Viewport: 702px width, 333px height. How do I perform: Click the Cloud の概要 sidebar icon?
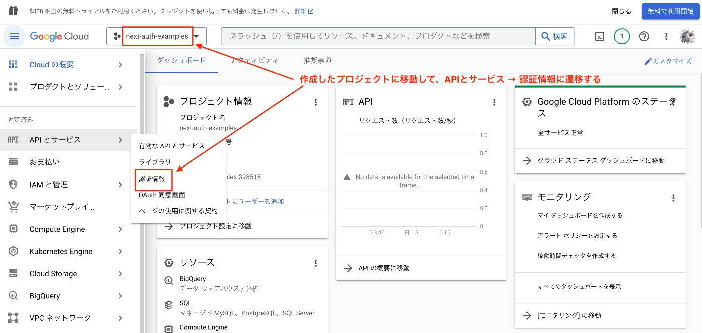pyautogui.click(x=13, y=64)
